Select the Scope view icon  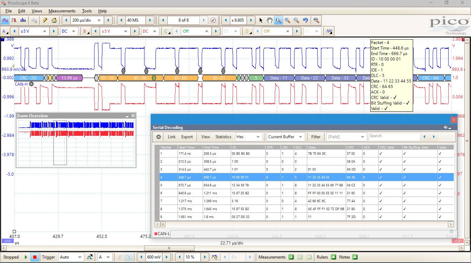(x=5, y=20)
